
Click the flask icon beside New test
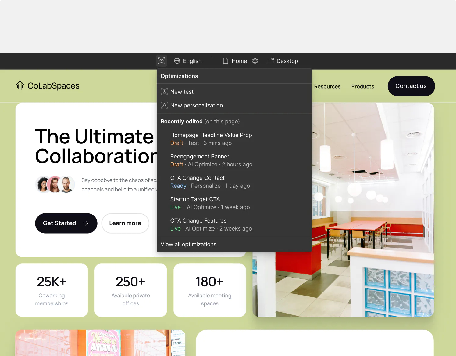[165, 91]
